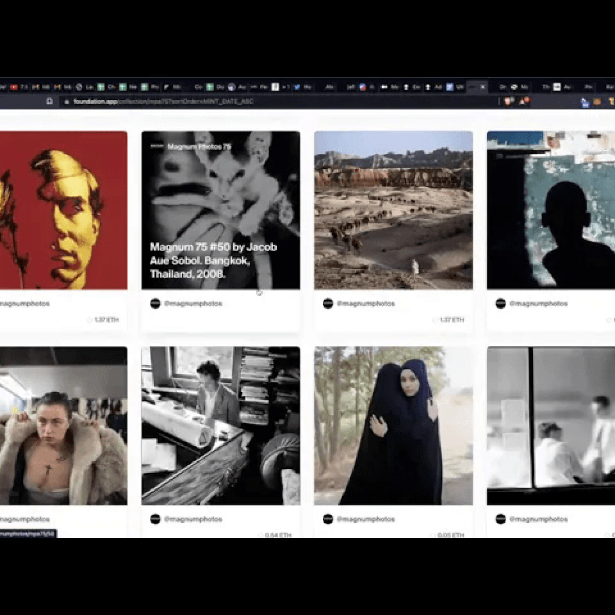Switch to the tab labeled Th
The image size is (615, 615).
[546, 87]
